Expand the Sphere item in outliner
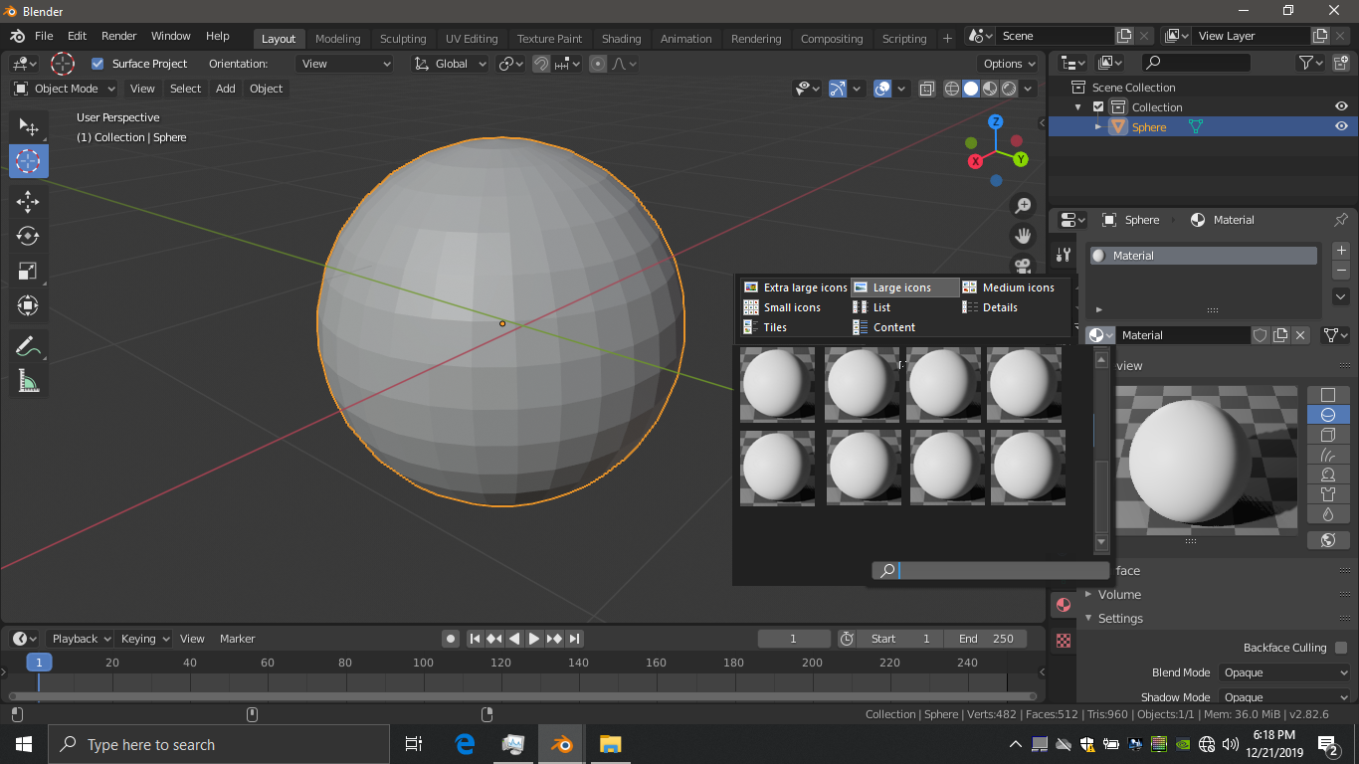Image resolution: width=1359 pixels, height=764 pixels. coord(1098,126)
